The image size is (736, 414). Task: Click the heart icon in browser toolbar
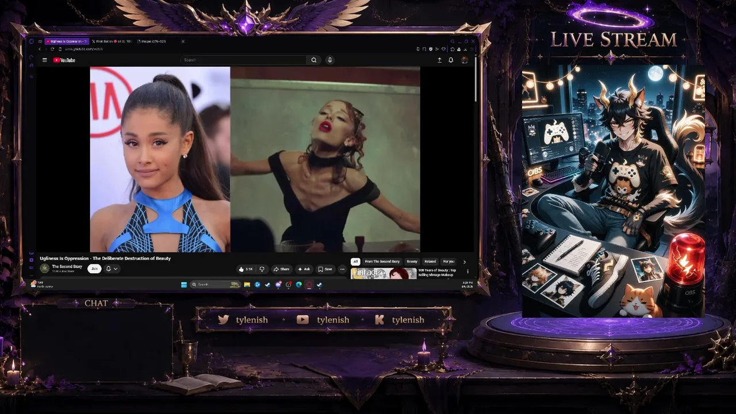(443, 49)
